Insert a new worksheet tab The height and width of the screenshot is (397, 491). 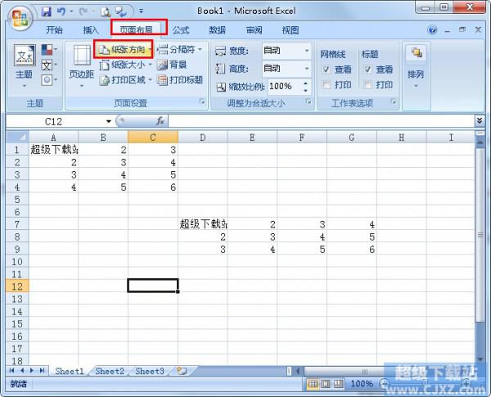[181, 371]
